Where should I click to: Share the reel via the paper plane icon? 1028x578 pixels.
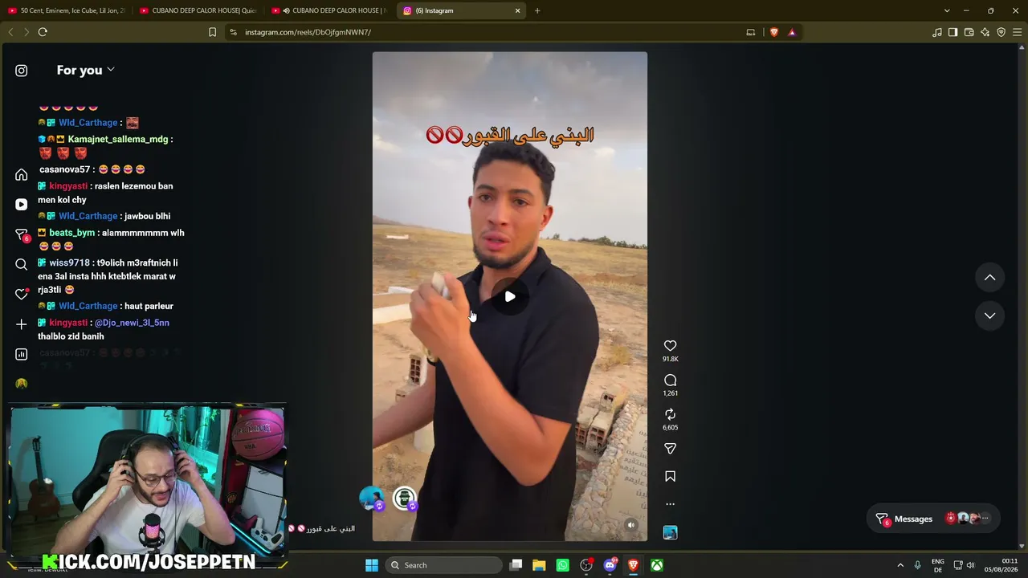pos(671,449)
